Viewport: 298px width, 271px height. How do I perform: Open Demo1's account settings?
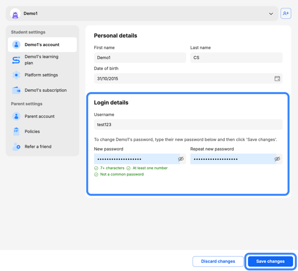tap(42, 44)
